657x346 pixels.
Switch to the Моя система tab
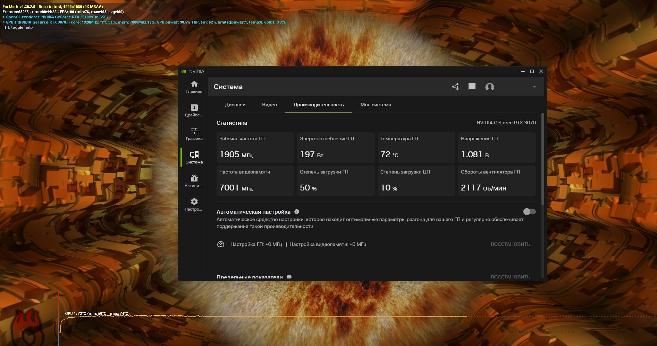click(376, 105)
